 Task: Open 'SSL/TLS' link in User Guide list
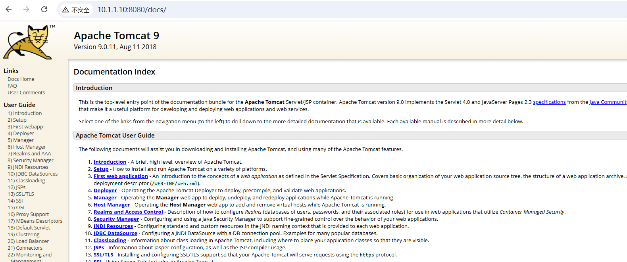coord(104,255)
